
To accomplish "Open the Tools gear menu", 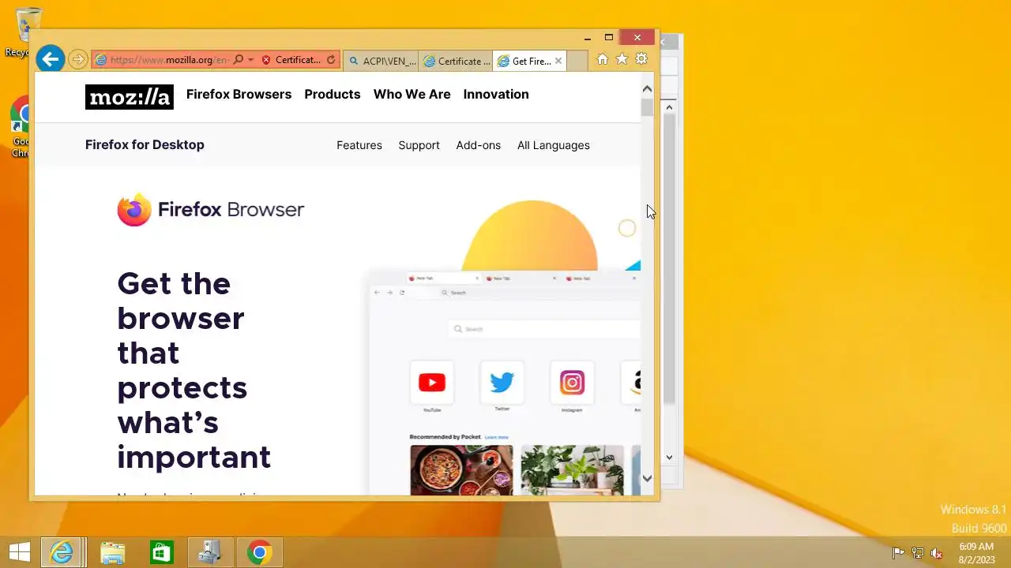I will click(x=641, y=59).
